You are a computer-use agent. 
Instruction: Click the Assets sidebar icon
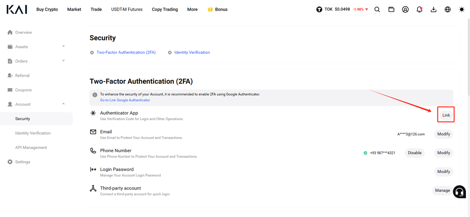click(10, 47)
